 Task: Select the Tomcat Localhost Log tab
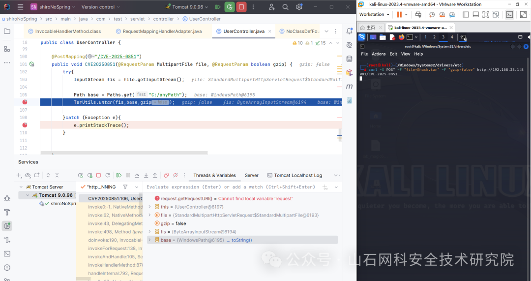tap(295, 175)
